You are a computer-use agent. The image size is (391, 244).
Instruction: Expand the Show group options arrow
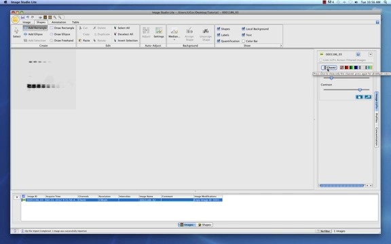point(281,46)
